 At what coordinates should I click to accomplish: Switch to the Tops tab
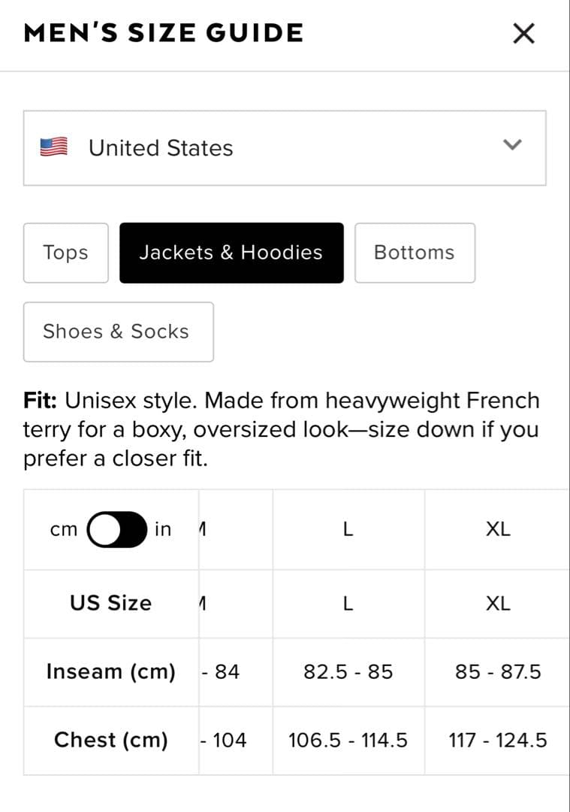point(66,253)
